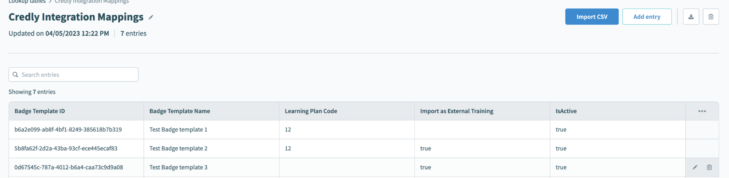729x178 pixels.
Task: Click the Add entry button
Action: pos(647,17)
